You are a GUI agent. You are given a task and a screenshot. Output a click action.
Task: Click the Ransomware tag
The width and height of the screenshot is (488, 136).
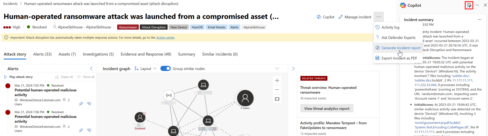click(x=128, y=27)
